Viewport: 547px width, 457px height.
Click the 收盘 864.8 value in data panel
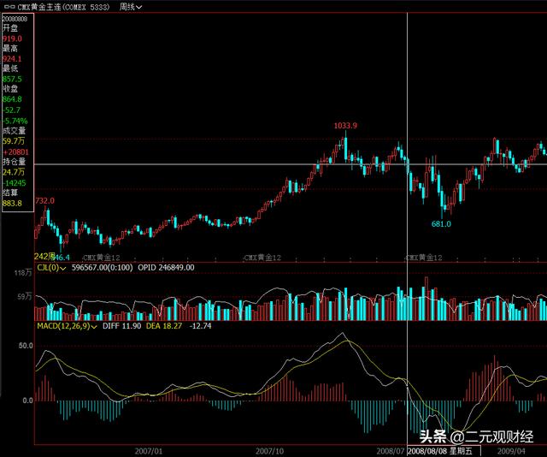coord(12,99)
